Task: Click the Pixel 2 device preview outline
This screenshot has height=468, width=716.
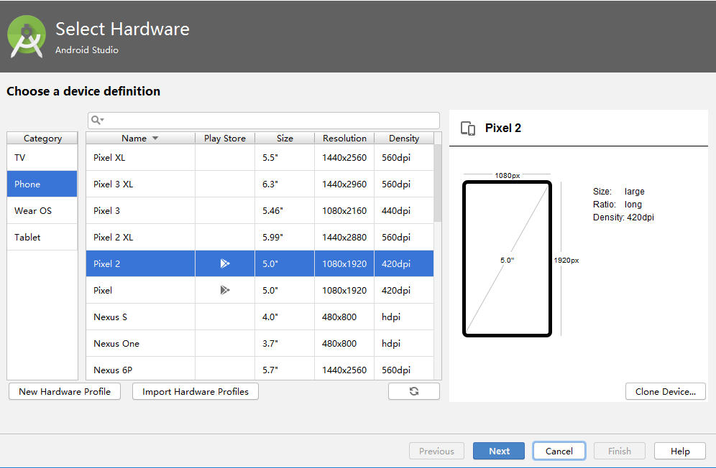Action: pyautogui.click(x=507, y=258)
